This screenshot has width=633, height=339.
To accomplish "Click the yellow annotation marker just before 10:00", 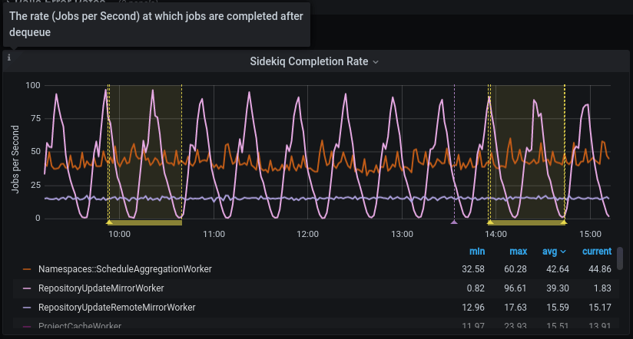I will pyautogui.click(x=108, y=222).
